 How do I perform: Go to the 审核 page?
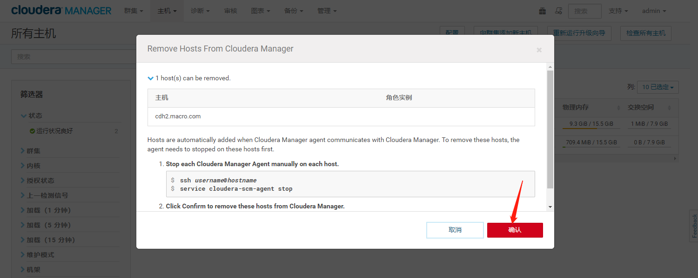point(230,11)
